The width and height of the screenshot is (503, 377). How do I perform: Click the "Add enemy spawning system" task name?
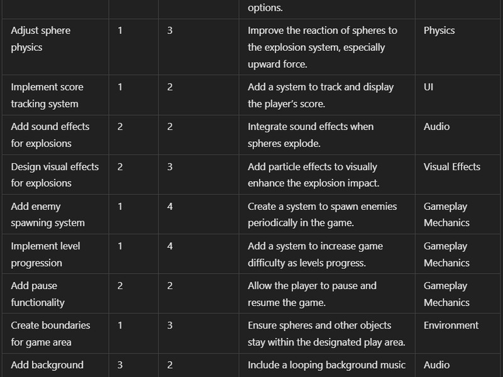(48, 214)
